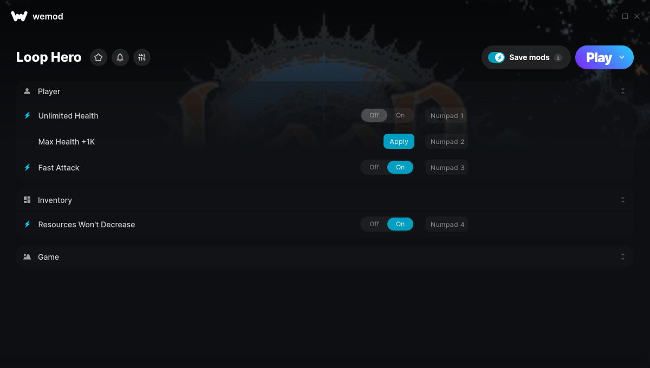Change the Numpad 1 hotkey binding

(x=447, y=115)
